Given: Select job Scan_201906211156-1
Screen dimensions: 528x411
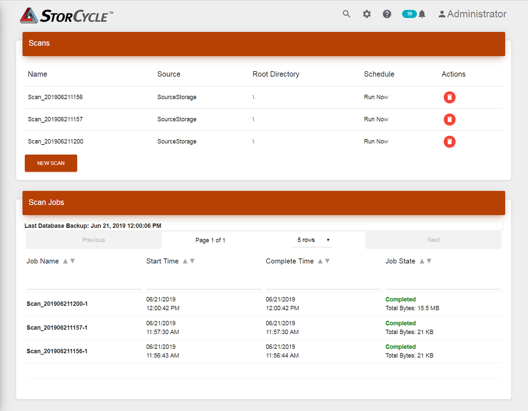Looking at the screenshot, I should coord(57,351).
